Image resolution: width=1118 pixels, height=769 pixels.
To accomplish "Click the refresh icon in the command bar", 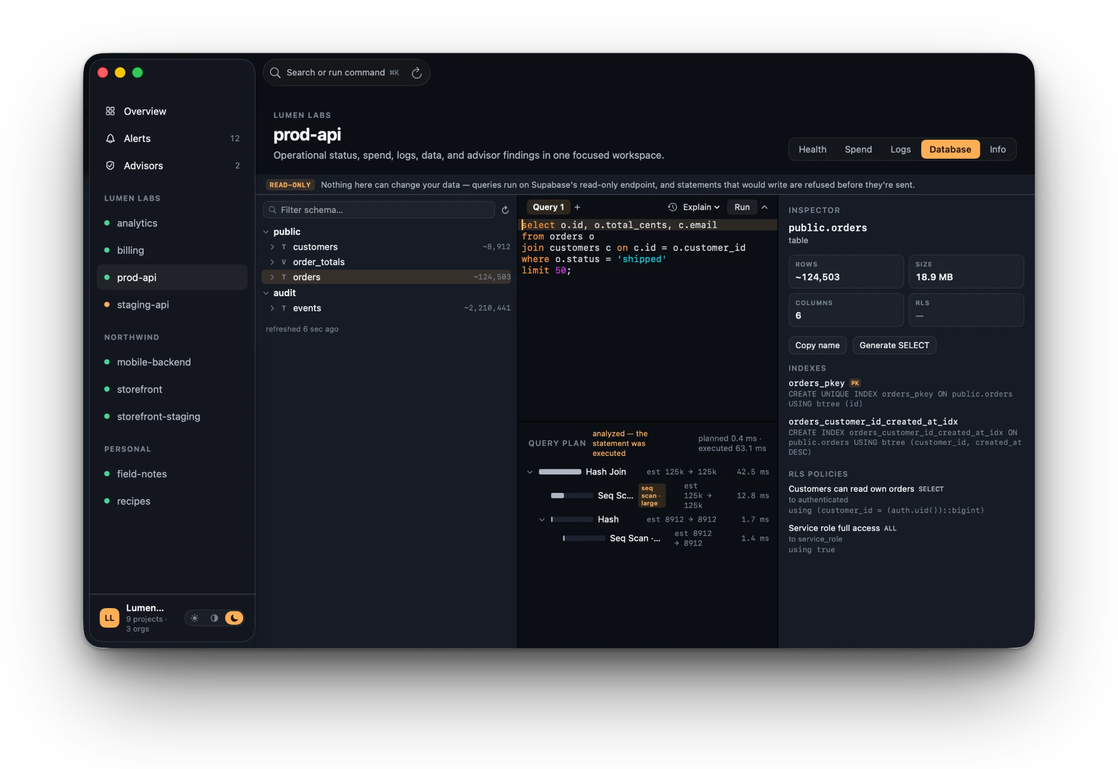I will tap(416, 73).
